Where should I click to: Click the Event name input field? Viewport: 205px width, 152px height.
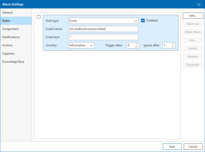point(103,29)
